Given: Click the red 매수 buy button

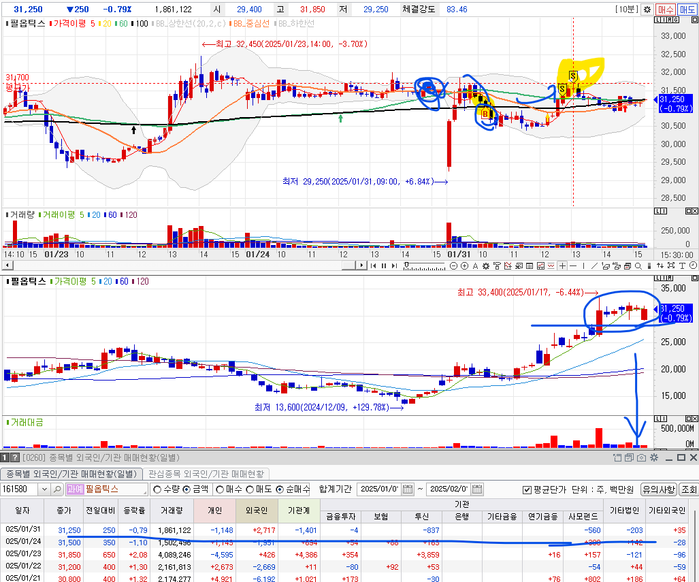Looking at the screenshot, I should 666,10.
